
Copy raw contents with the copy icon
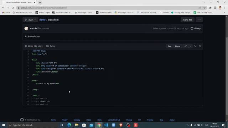195,46
